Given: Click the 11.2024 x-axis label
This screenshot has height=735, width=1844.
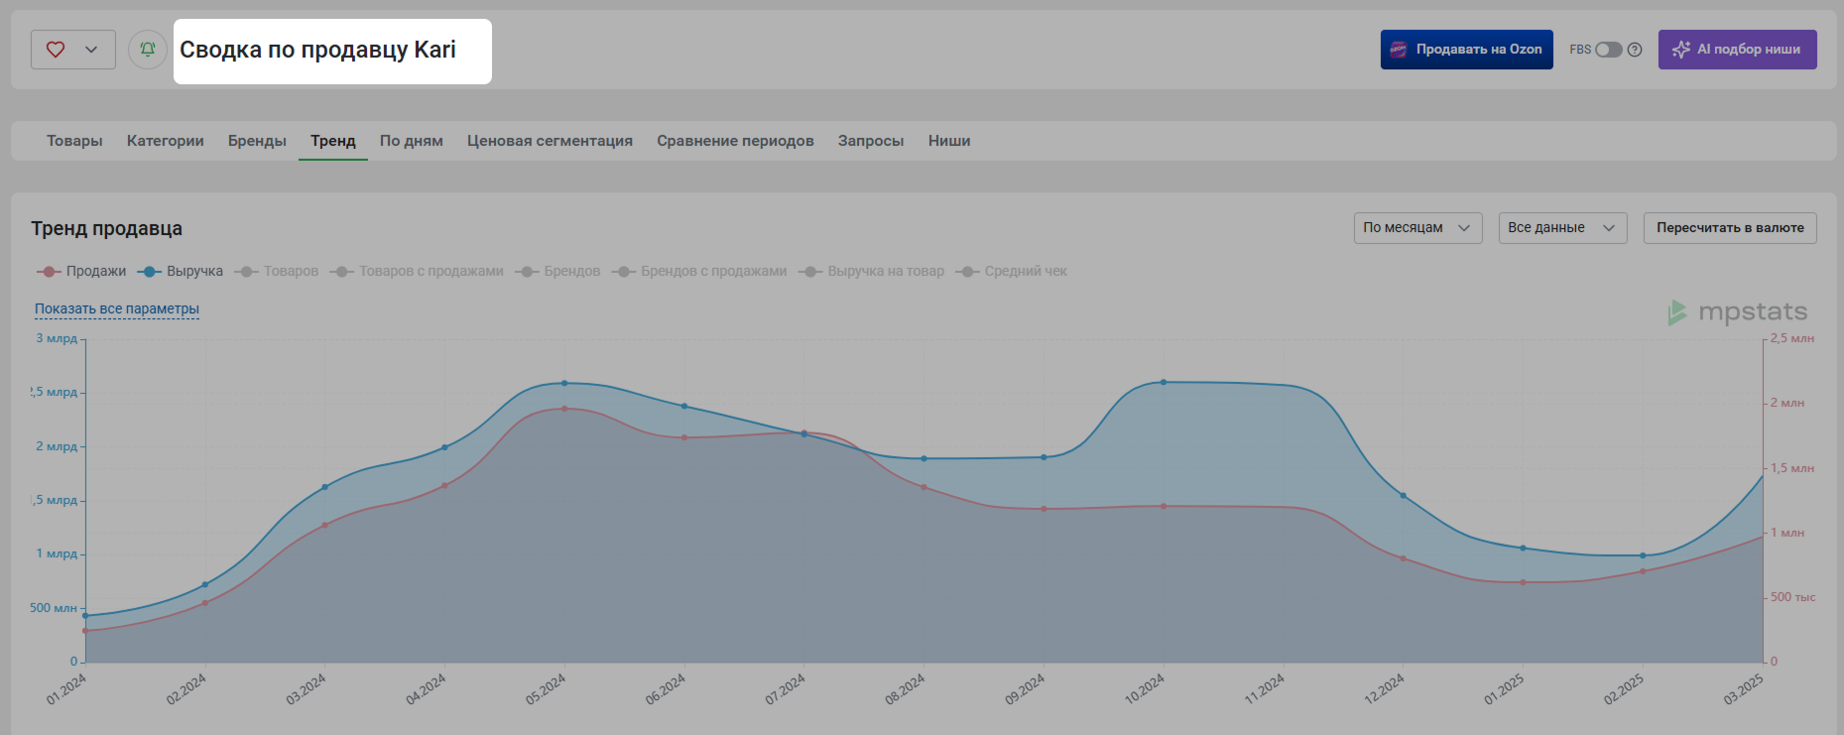Looking at the screenshot, I should (1264, 689).
